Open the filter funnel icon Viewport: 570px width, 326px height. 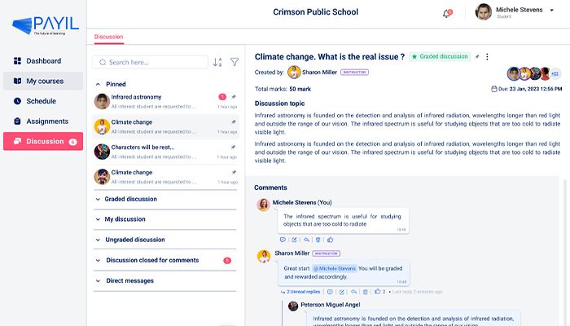(x=235, y=62)
